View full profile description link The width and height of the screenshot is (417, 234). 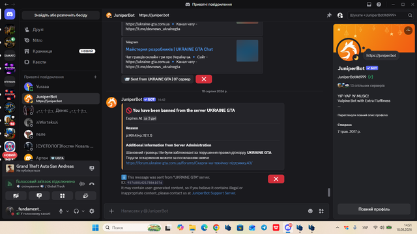[362, 115]
